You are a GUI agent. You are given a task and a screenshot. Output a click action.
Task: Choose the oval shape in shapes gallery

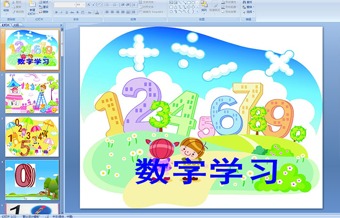pyautogui.click(x=193, y=2)
